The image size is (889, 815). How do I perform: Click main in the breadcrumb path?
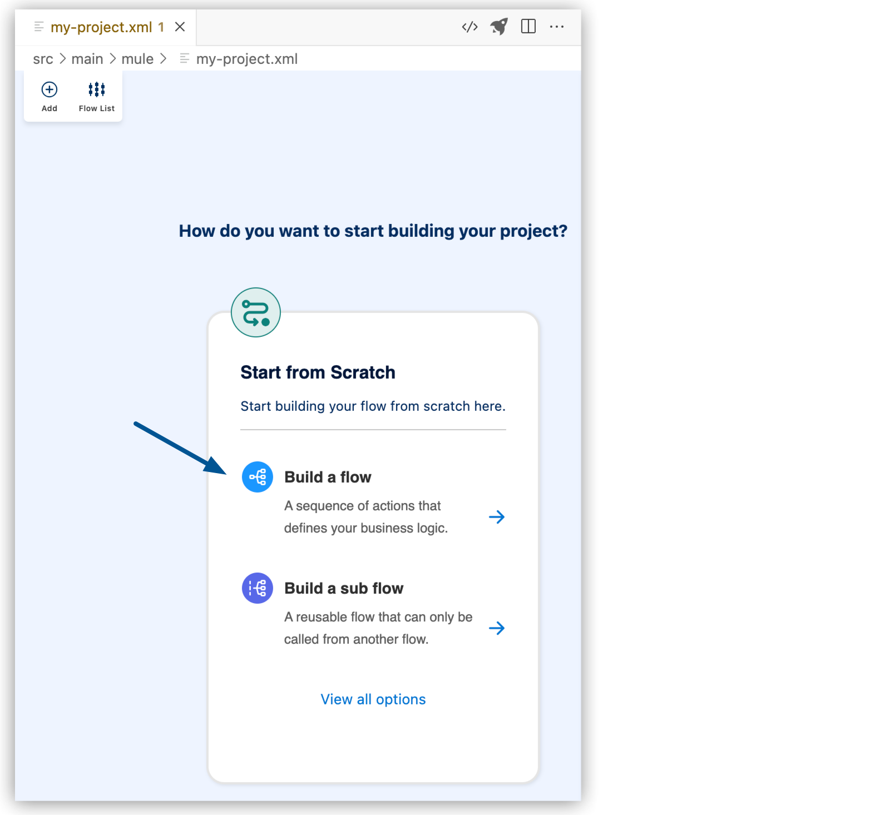click(x=87, y=59)
